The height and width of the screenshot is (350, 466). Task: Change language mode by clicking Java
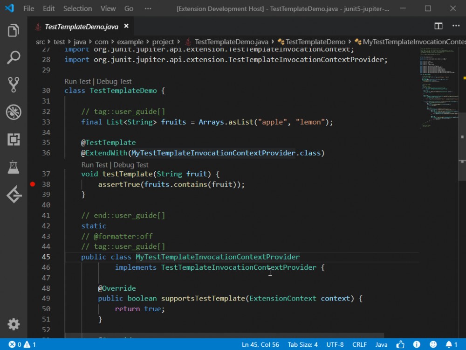coord(381,344)
